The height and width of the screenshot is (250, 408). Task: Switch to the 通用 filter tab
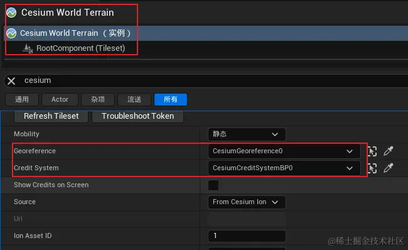click(x=22, y=99)
